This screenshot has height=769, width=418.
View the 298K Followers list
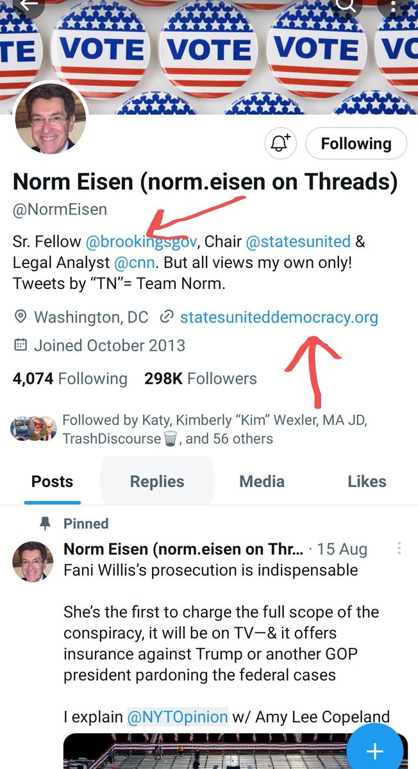201,379
